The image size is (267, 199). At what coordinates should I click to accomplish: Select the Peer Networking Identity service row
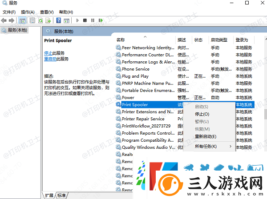coord(185,48)
